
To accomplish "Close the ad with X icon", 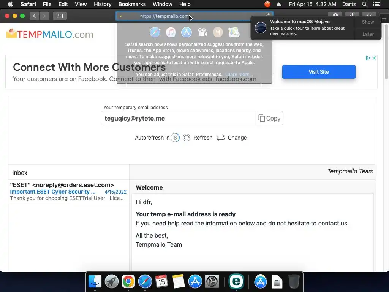I will 374,58.
